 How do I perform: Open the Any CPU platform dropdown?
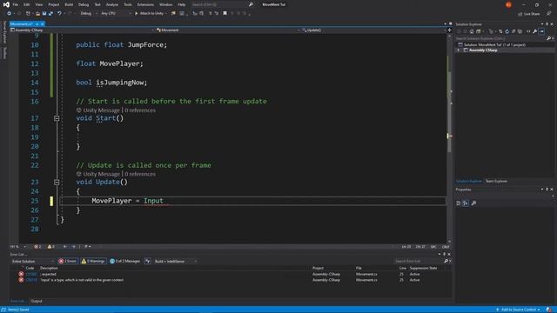pyautogui.click(x=116, y=14)
